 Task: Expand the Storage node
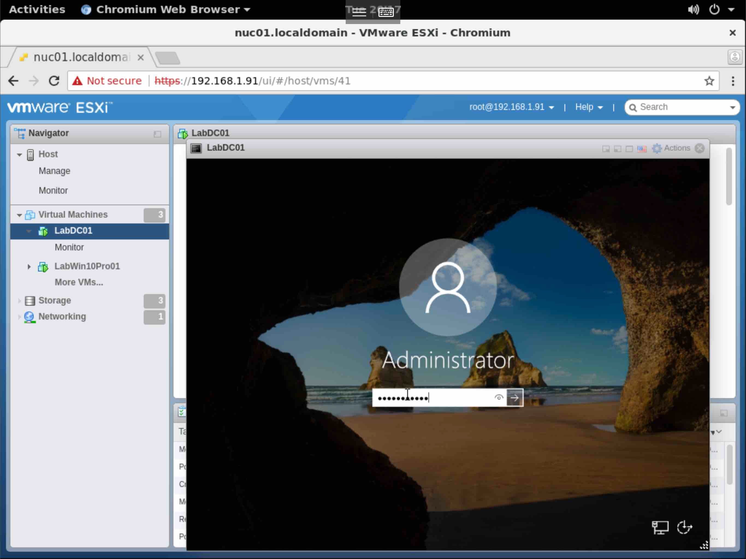pyautogui.click(x=19, y=301)
